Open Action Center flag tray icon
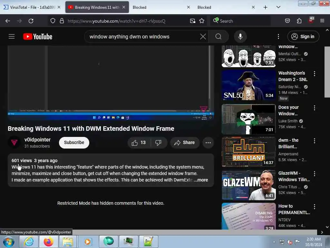The width and height of the screenshot is (330, 248). point(297,242)
